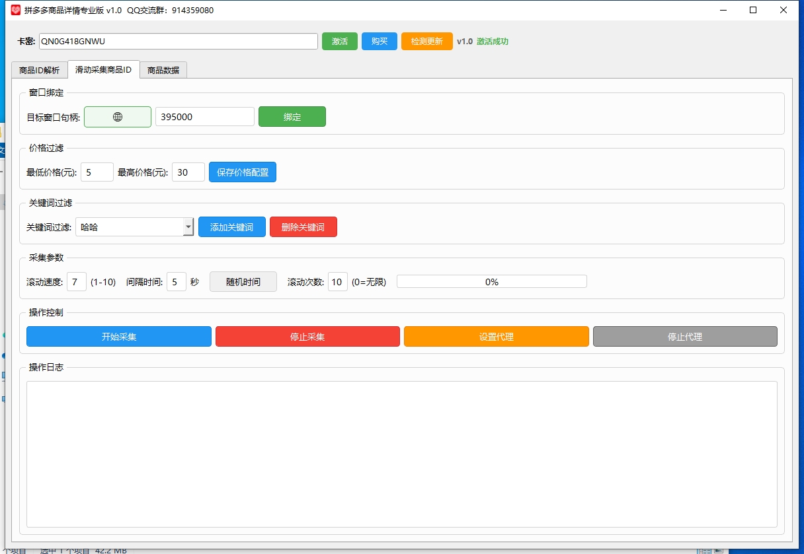
Task: Click the (0=无限) hint text
Action: (369, 283)
